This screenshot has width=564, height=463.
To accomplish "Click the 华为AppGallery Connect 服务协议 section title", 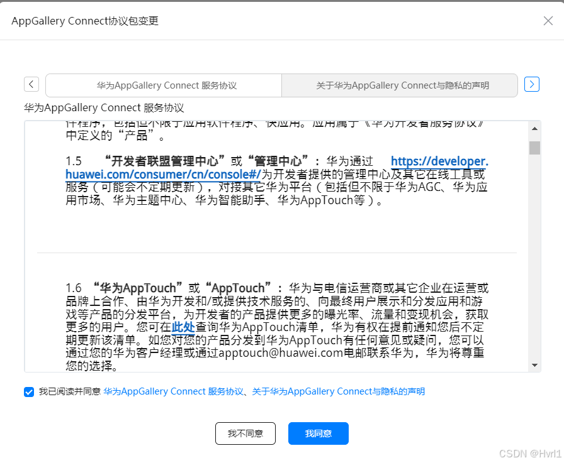I will coord(104,107).
